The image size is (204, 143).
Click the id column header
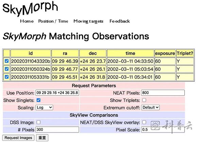pos(31,53)
